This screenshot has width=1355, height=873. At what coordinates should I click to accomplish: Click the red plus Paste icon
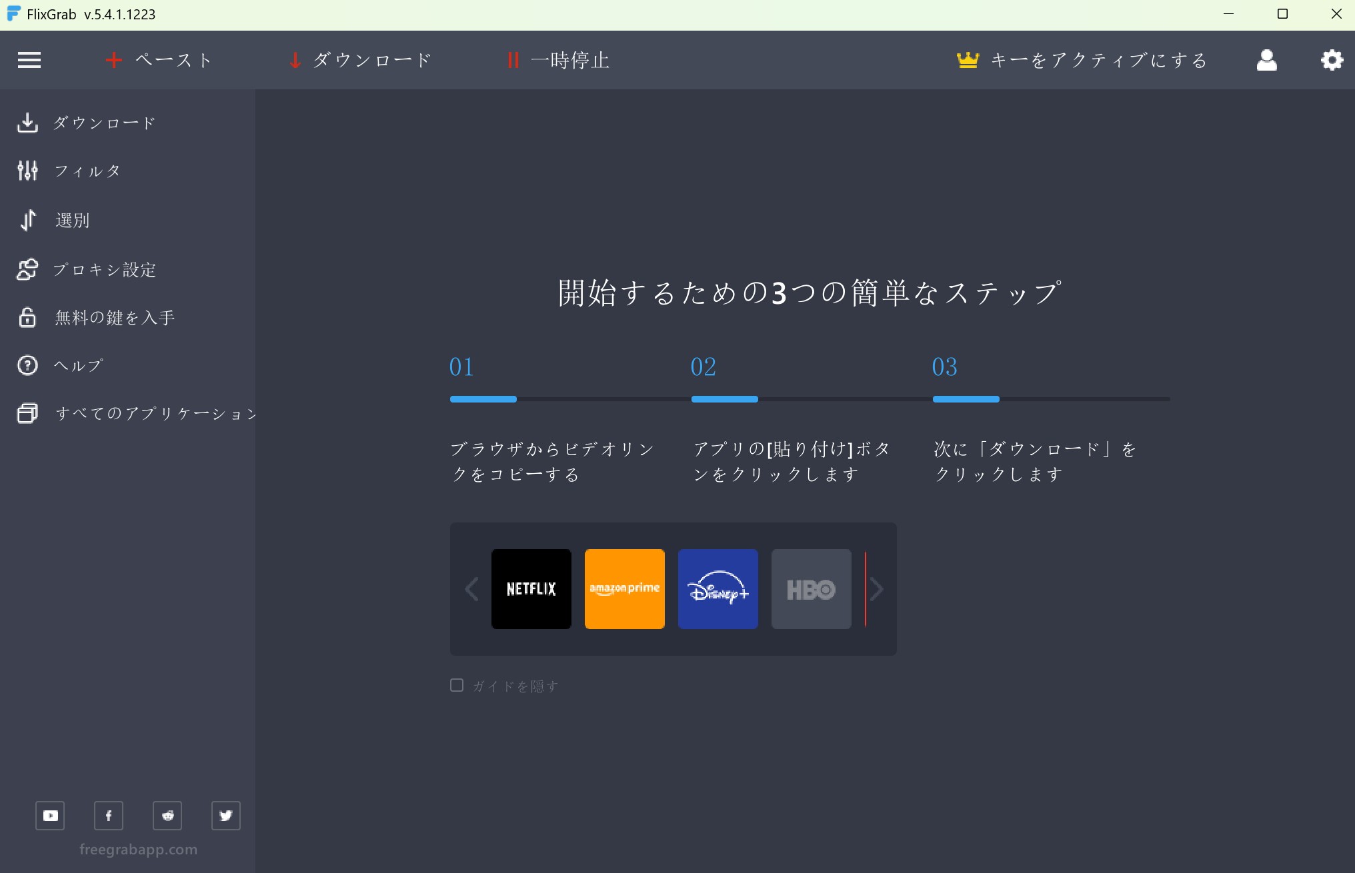(114, 61)
